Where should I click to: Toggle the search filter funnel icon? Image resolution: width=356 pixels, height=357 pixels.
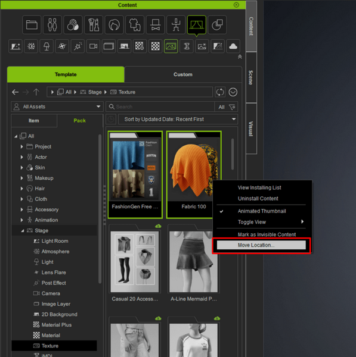coord(232,107)
